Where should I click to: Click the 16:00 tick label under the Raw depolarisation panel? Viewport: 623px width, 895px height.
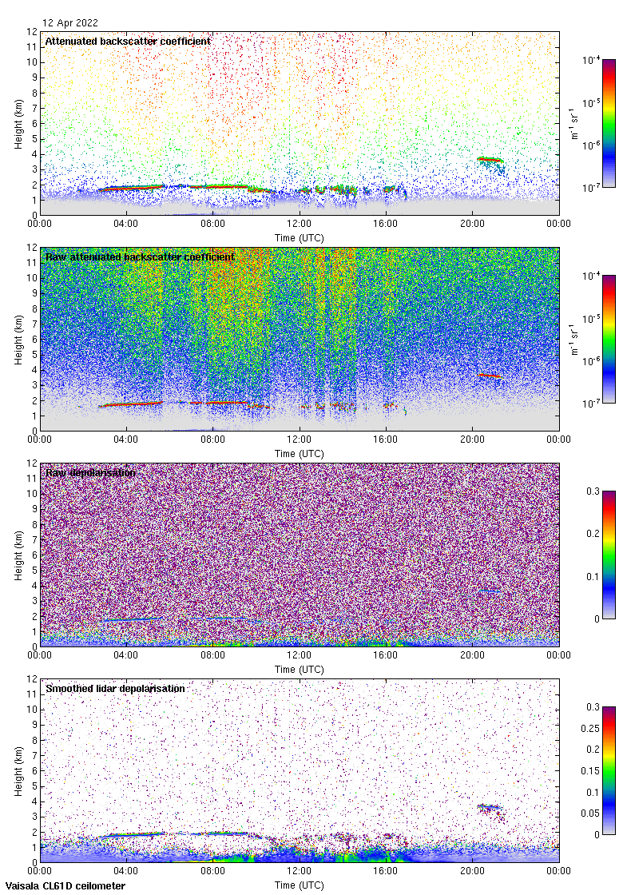(x=386, y=657)
